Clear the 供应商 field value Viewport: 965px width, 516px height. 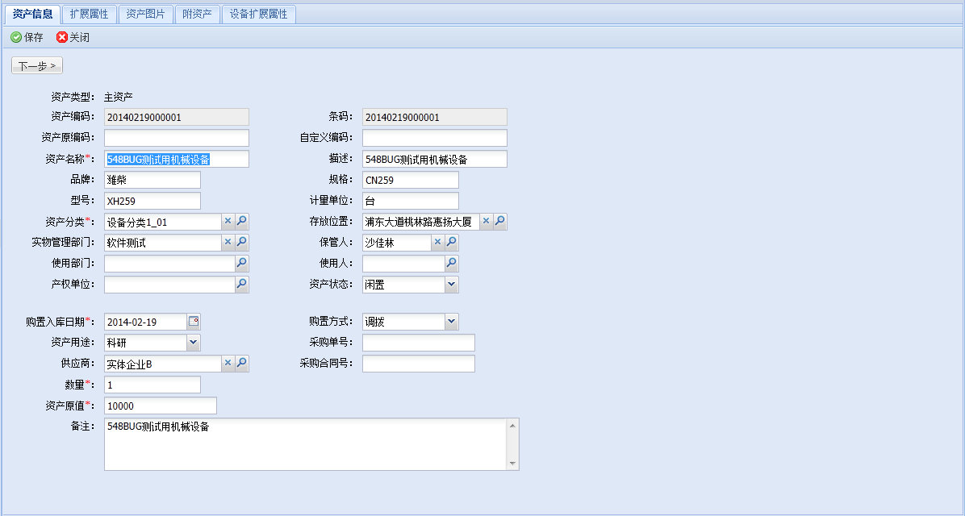click(x=228, y=364)
